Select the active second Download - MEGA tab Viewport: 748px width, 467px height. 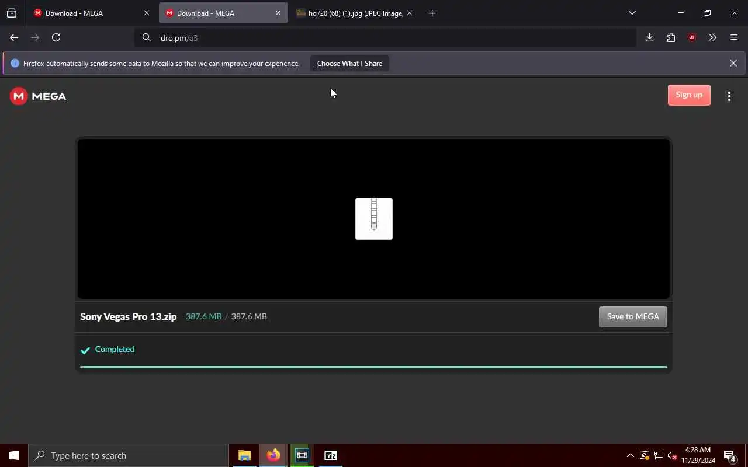pos(223,13)
